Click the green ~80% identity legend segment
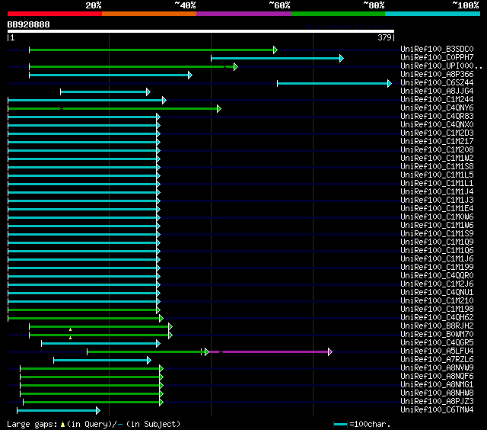Screen dimensions: 487x430 coord(338,14)
